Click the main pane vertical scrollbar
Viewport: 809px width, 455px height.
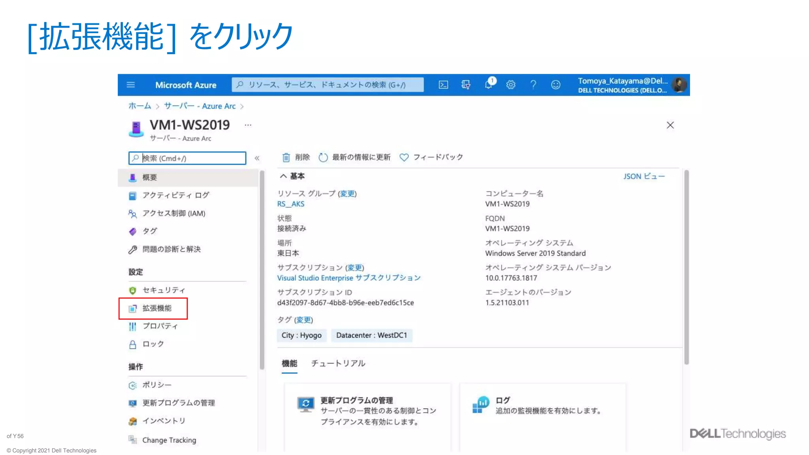pyautogui.click(x=687, y=267)
